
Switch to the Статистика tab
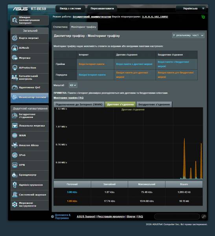(x=60, y=27)
